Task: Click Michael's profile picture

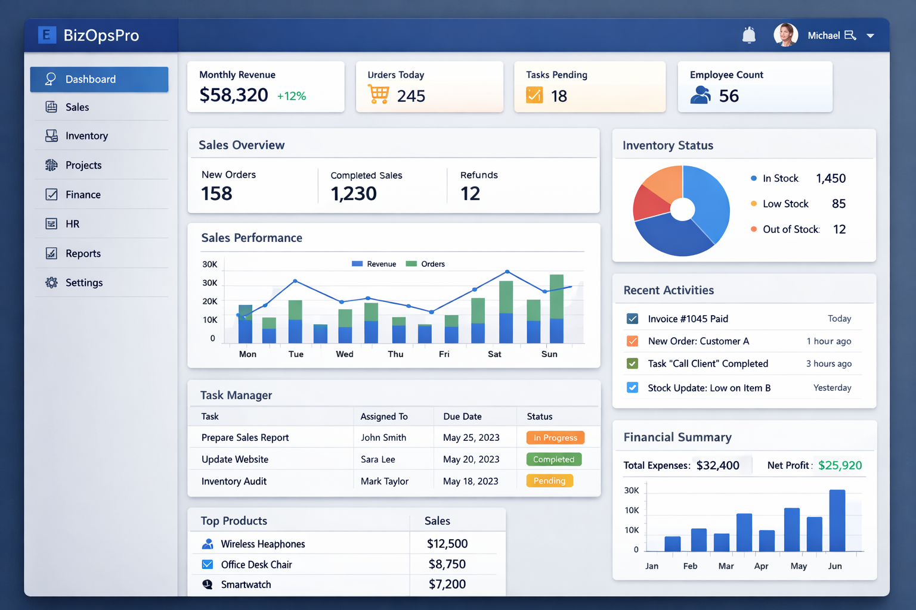Action: click(x=785, y=35)
